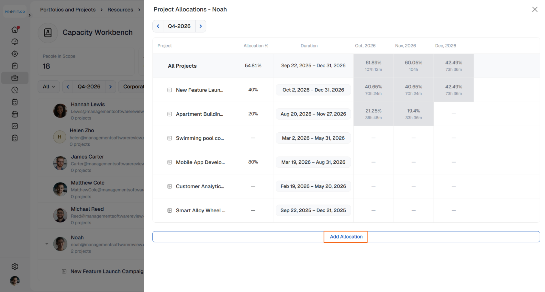Viewport: 545px width, 292px height.
Task: Click project icon beside Mobile App Development
Action: pos(170,162)
